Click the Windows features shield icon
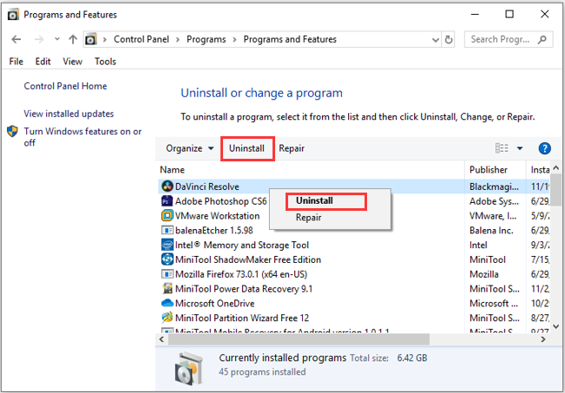The height and width of the screenshot is (393, 565). 13,131
